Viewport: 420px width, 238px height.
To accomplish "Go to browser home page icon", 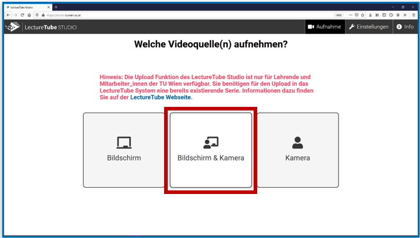I will point(29,15).
